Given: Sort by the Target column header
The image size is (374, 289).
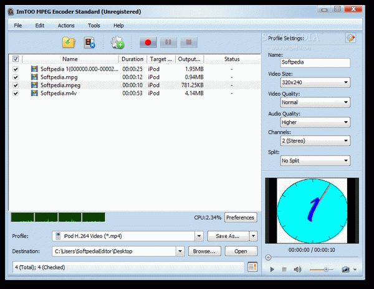Looking at the screenshot, I should pos(161,59).
